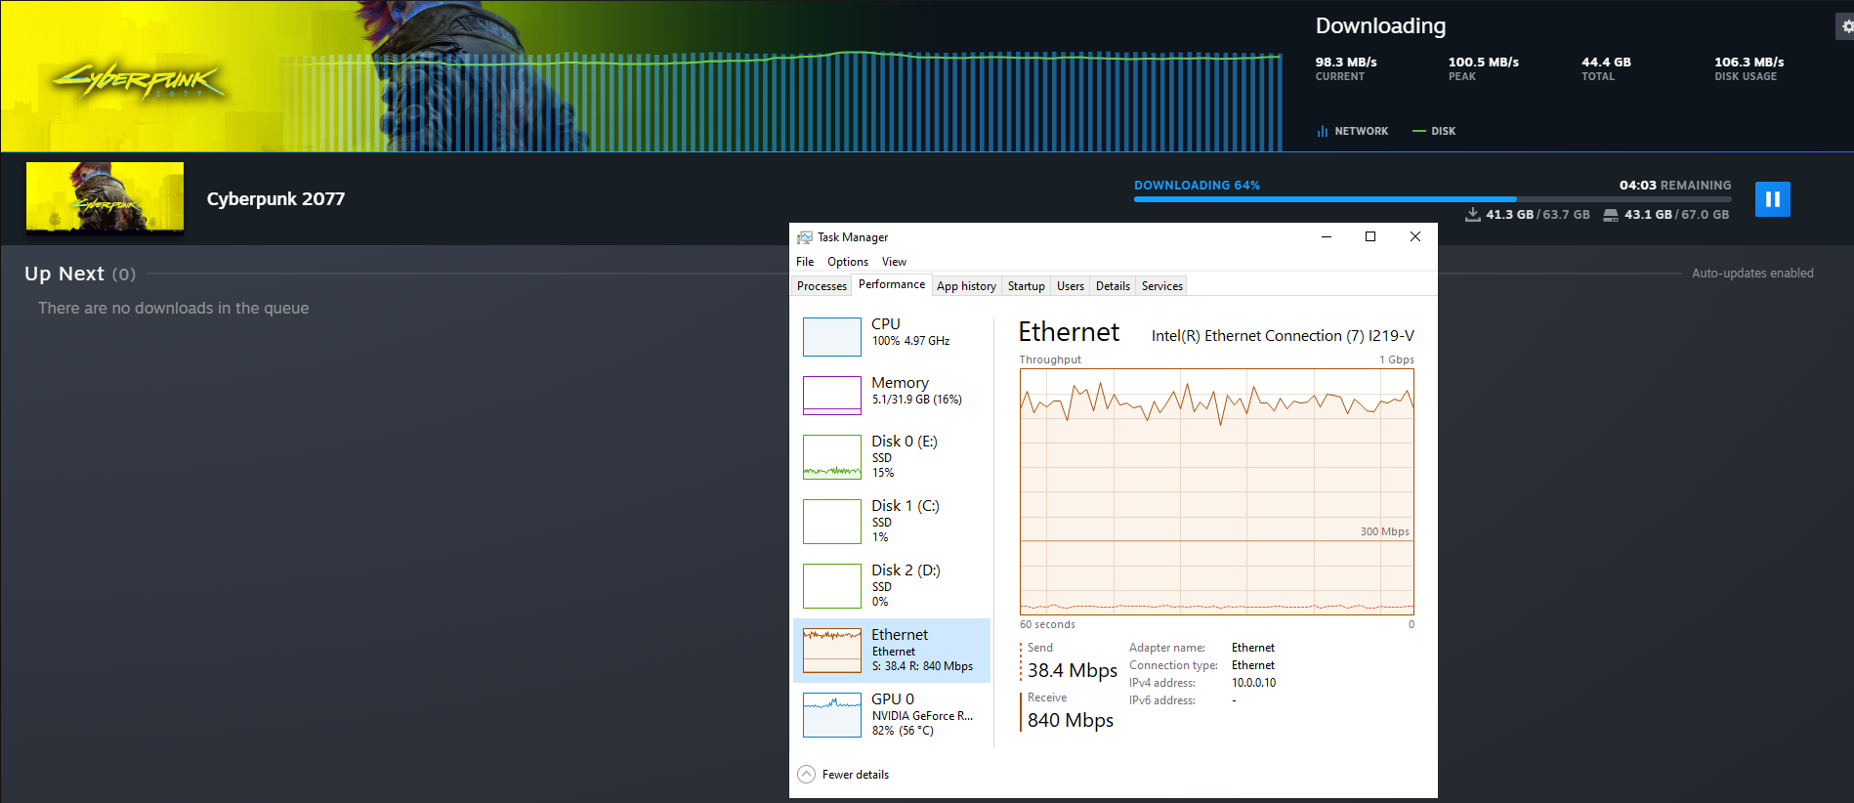Open the File menu

pyautogui.click(x=805, y=262)
